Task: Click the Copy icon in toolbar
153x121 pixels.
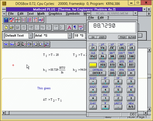Action: click(43, 28)
